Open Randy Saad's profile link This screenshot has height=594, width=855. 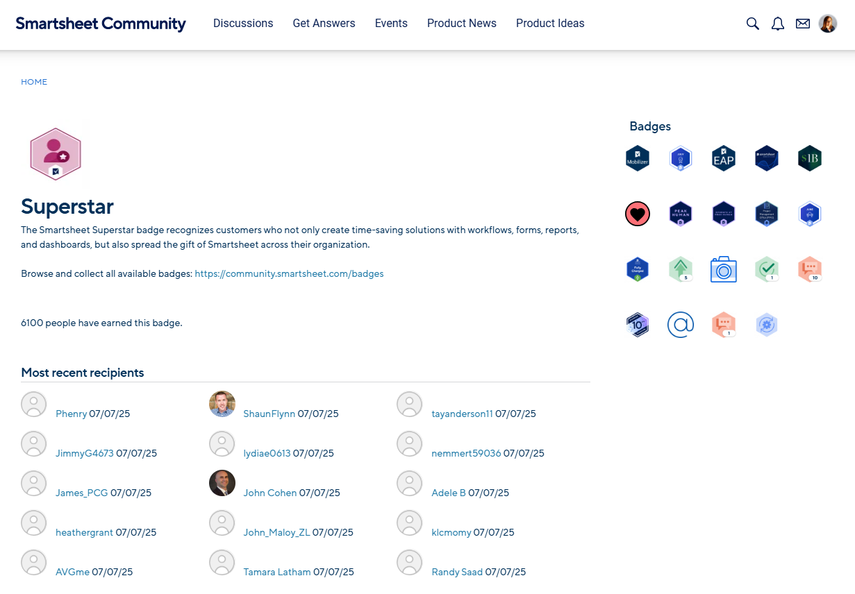click(x=457, y=572)
